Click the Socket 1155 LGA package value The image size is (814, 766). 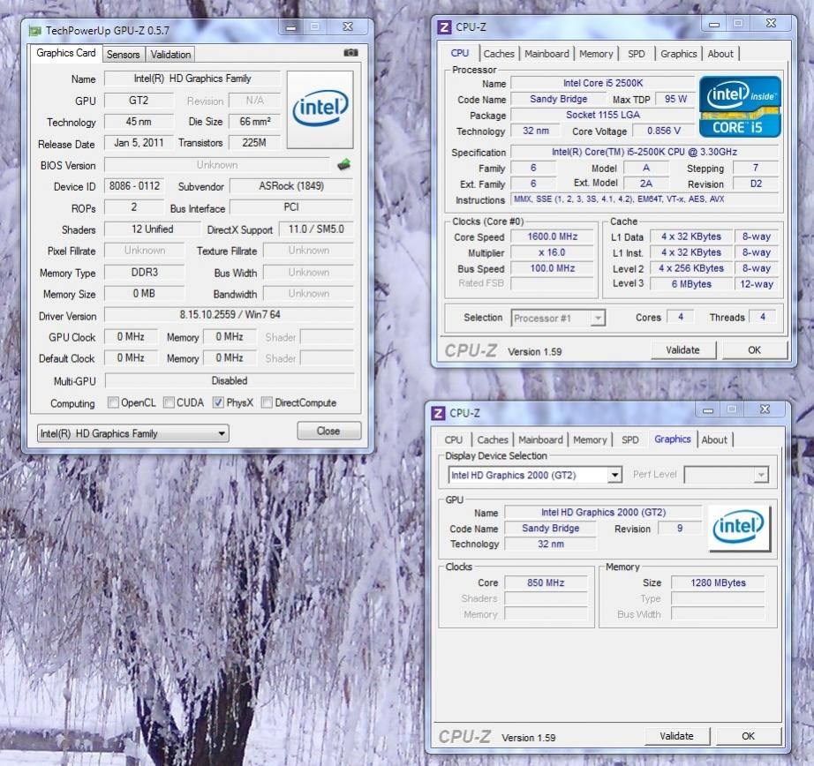(x=603, y=115)
